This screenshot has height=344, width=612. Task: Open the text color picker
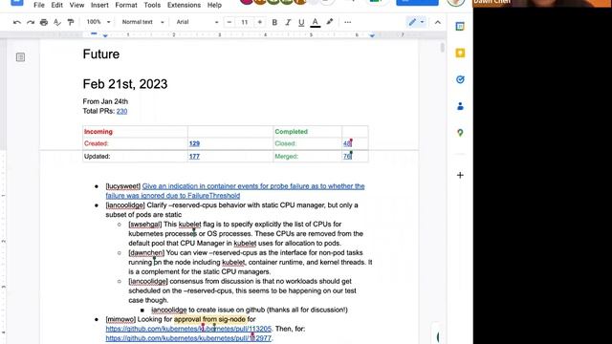(x=316, y=22)
